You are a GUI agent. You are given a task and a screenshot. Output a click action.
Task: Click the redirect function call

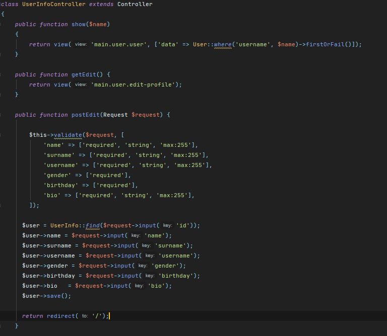coord(60,316)
